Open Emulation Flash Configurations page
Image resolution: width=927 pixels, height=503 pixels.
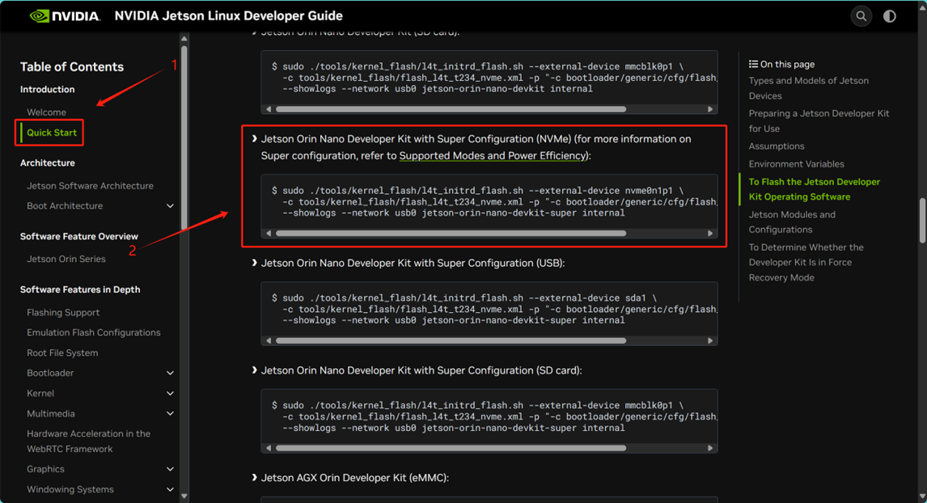93,332
